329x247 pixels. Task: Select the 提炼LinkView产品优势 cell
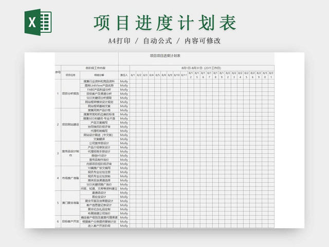(x=99, y=85)
